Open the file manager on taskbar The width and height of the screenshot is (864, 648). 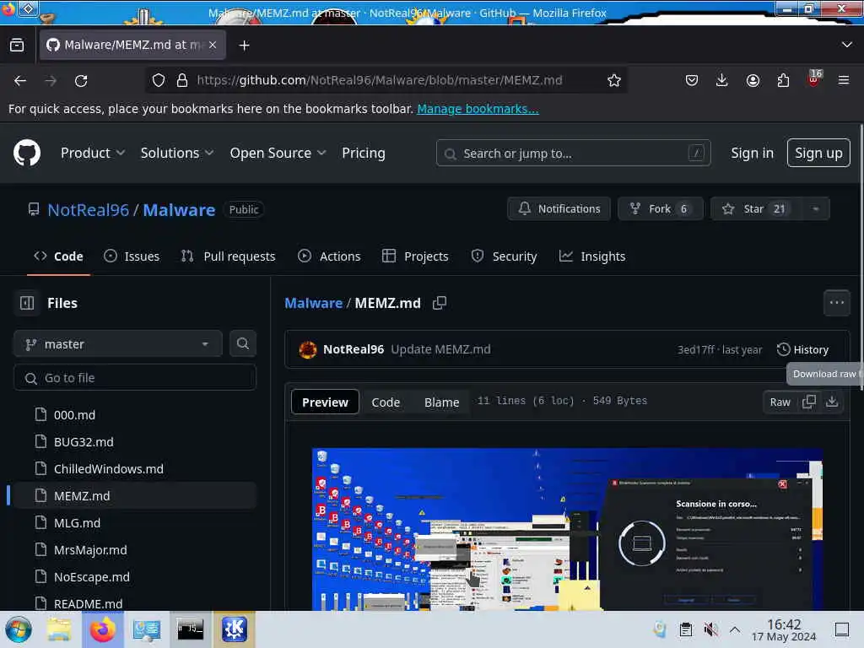pyautogui.click(x=60, y=629)
